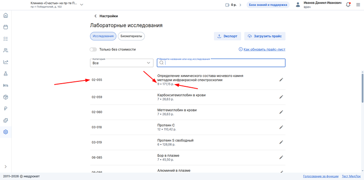Click Карбоксигемоглобин в крови title
The width and height of the screenshot is (364, 180).
182,95
